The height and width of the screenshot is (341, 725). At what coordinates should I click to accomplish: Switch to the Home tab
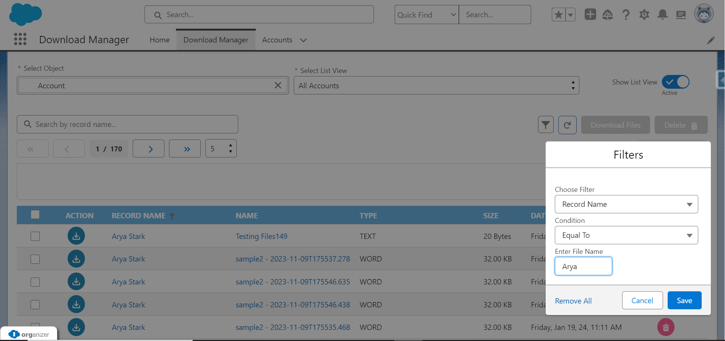(159, 40)
